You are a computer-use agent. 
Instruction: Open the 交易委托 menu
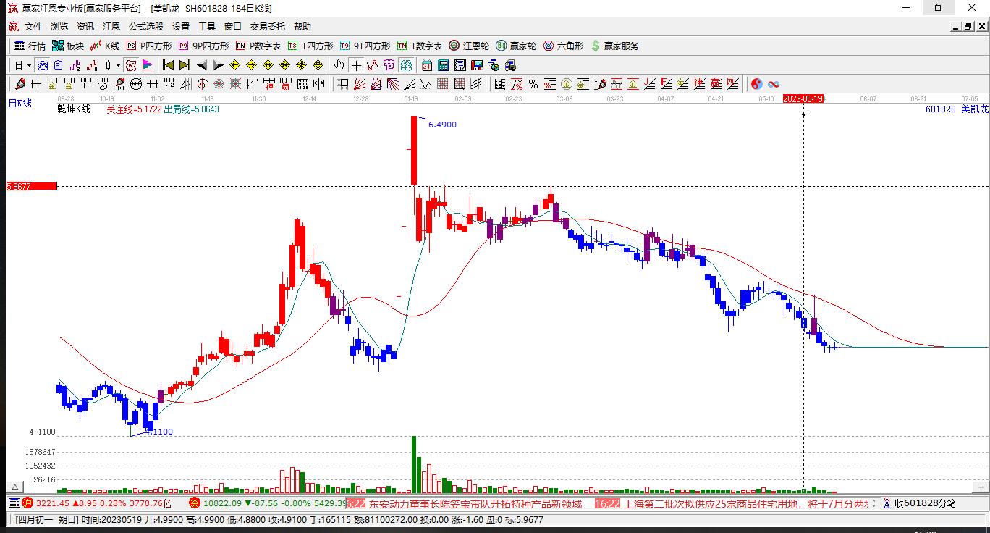pos(268,27)
